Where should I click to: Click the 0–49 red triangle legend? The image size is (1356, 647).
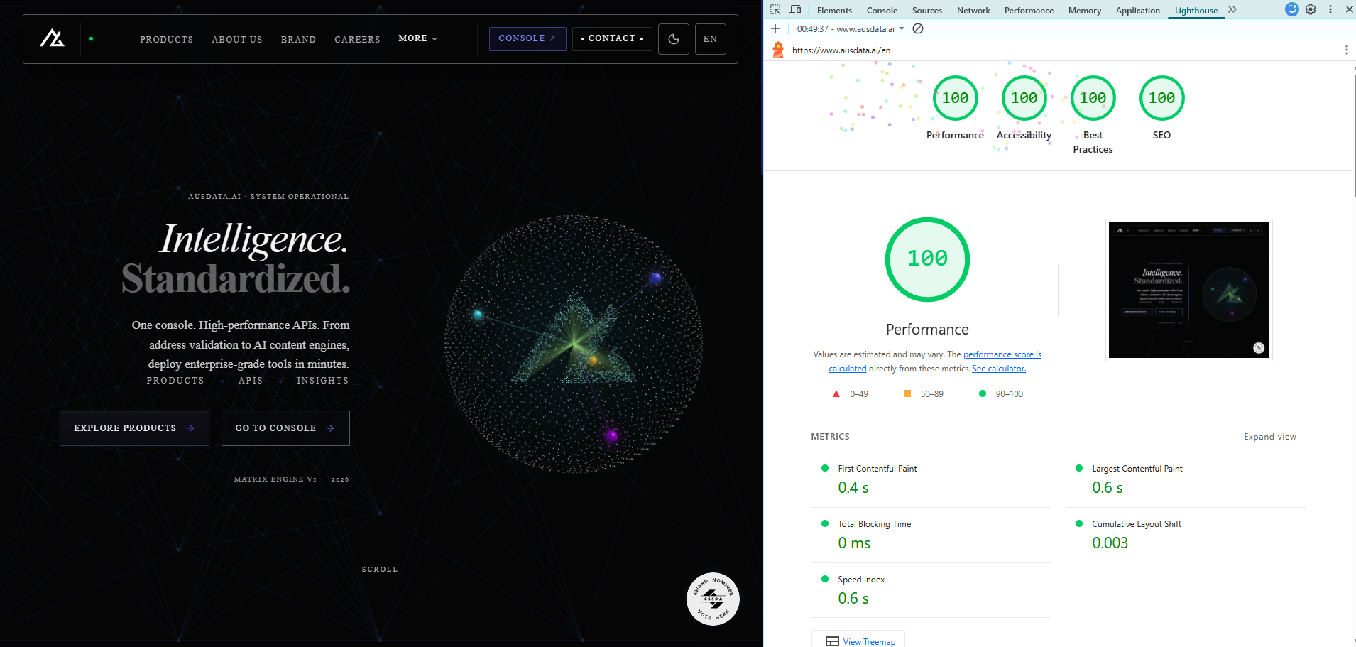pyautogui.click(x=850, y=394)
